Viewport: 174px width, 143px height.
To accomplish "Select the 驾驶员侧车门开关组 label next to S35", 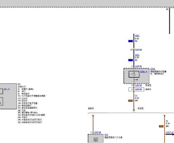I will coord(113,138).
